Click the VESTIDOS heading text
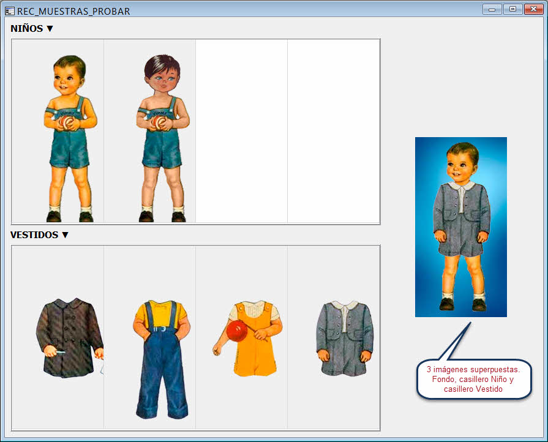 click(34, 235)
